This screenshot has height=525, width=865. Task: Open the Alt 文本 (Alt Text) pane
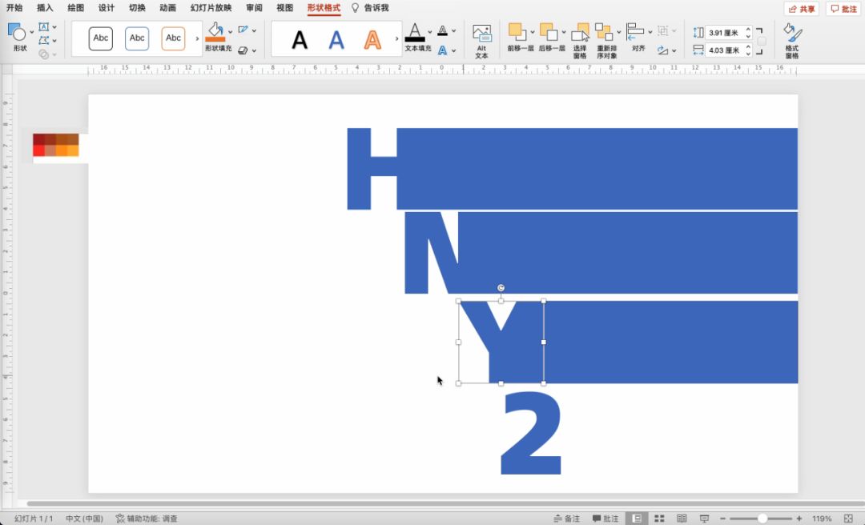481,40
